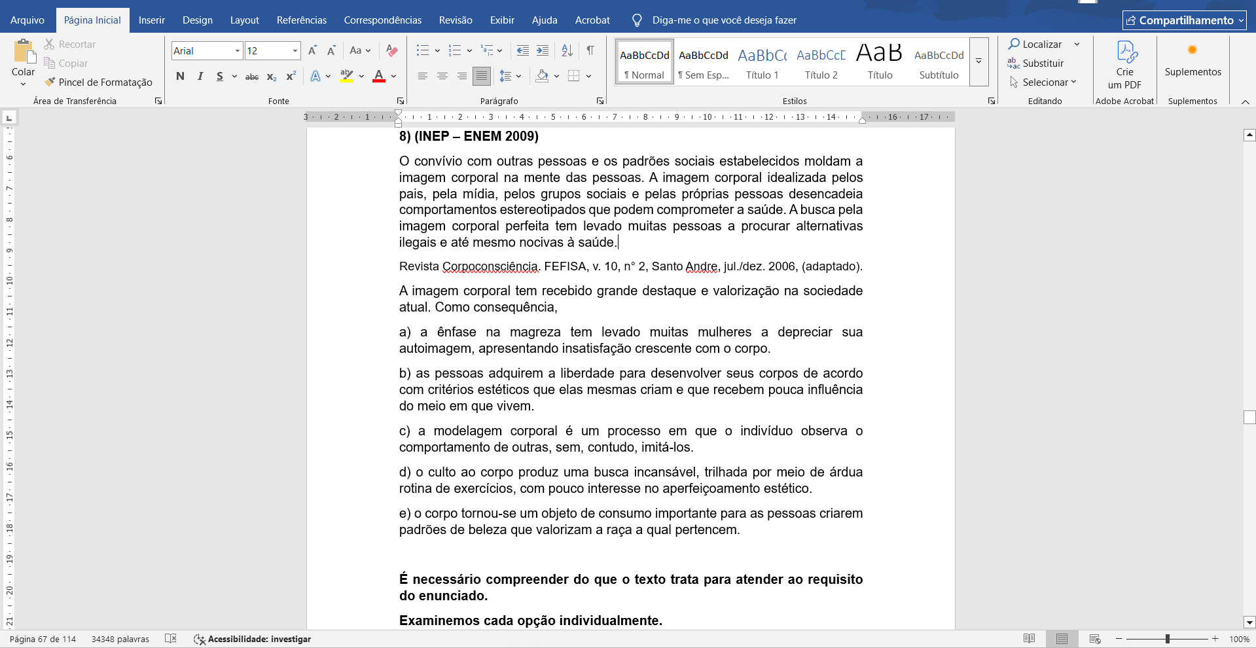The image size is (1256, 648).
Task: Click Página 67 de 114 indicator
Action: coord(43,639)
